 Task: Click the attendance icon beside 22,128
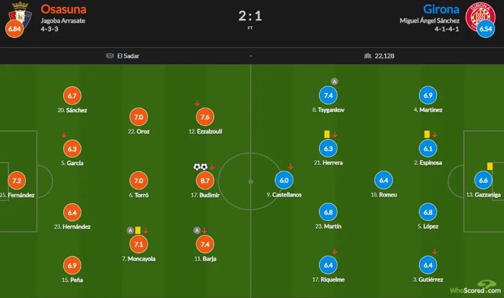[368, 56]
